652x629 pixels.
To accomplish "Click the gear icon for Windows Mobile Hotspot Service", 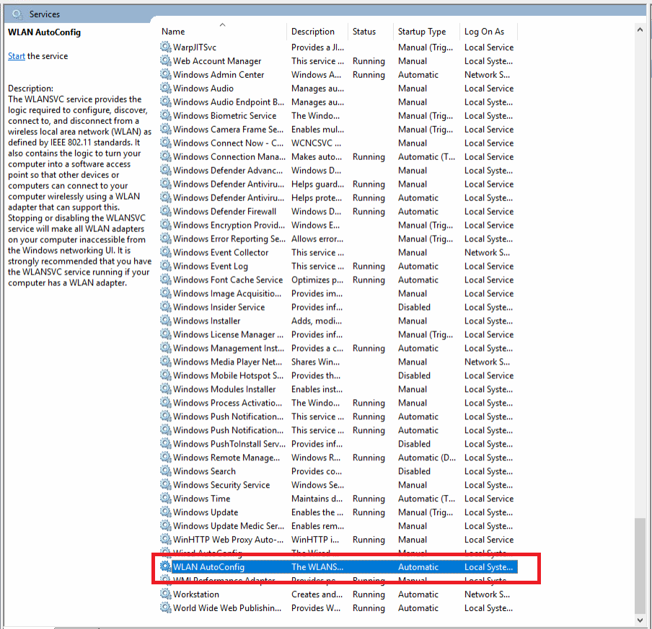I will [165, 375].
